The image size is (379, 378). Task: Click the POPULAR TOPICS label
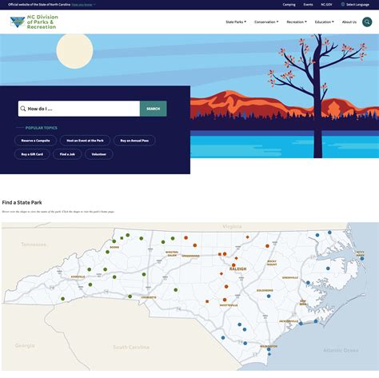coord(42,128)
